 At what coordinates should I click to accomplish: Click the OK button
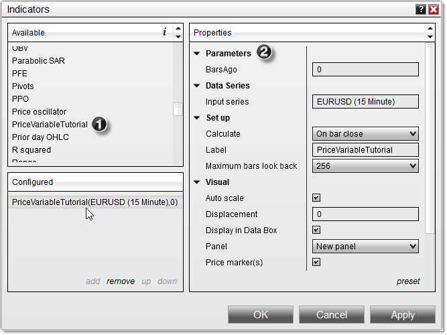(x=261, y=315)
